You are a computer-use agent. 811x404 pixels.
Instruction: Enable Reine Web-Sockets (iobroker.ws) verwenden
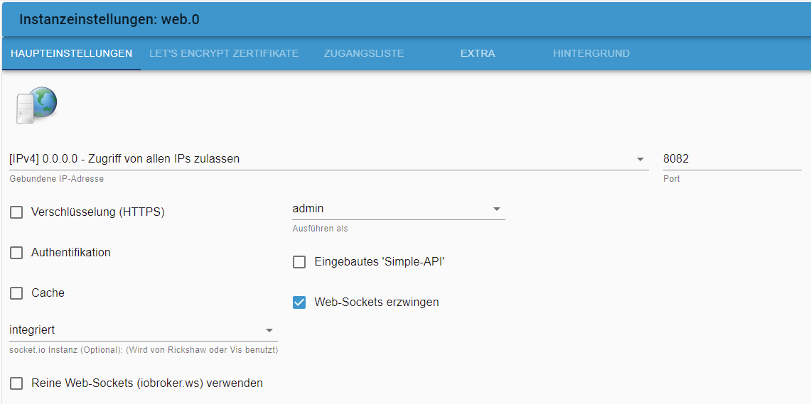(x=16, y=383)
